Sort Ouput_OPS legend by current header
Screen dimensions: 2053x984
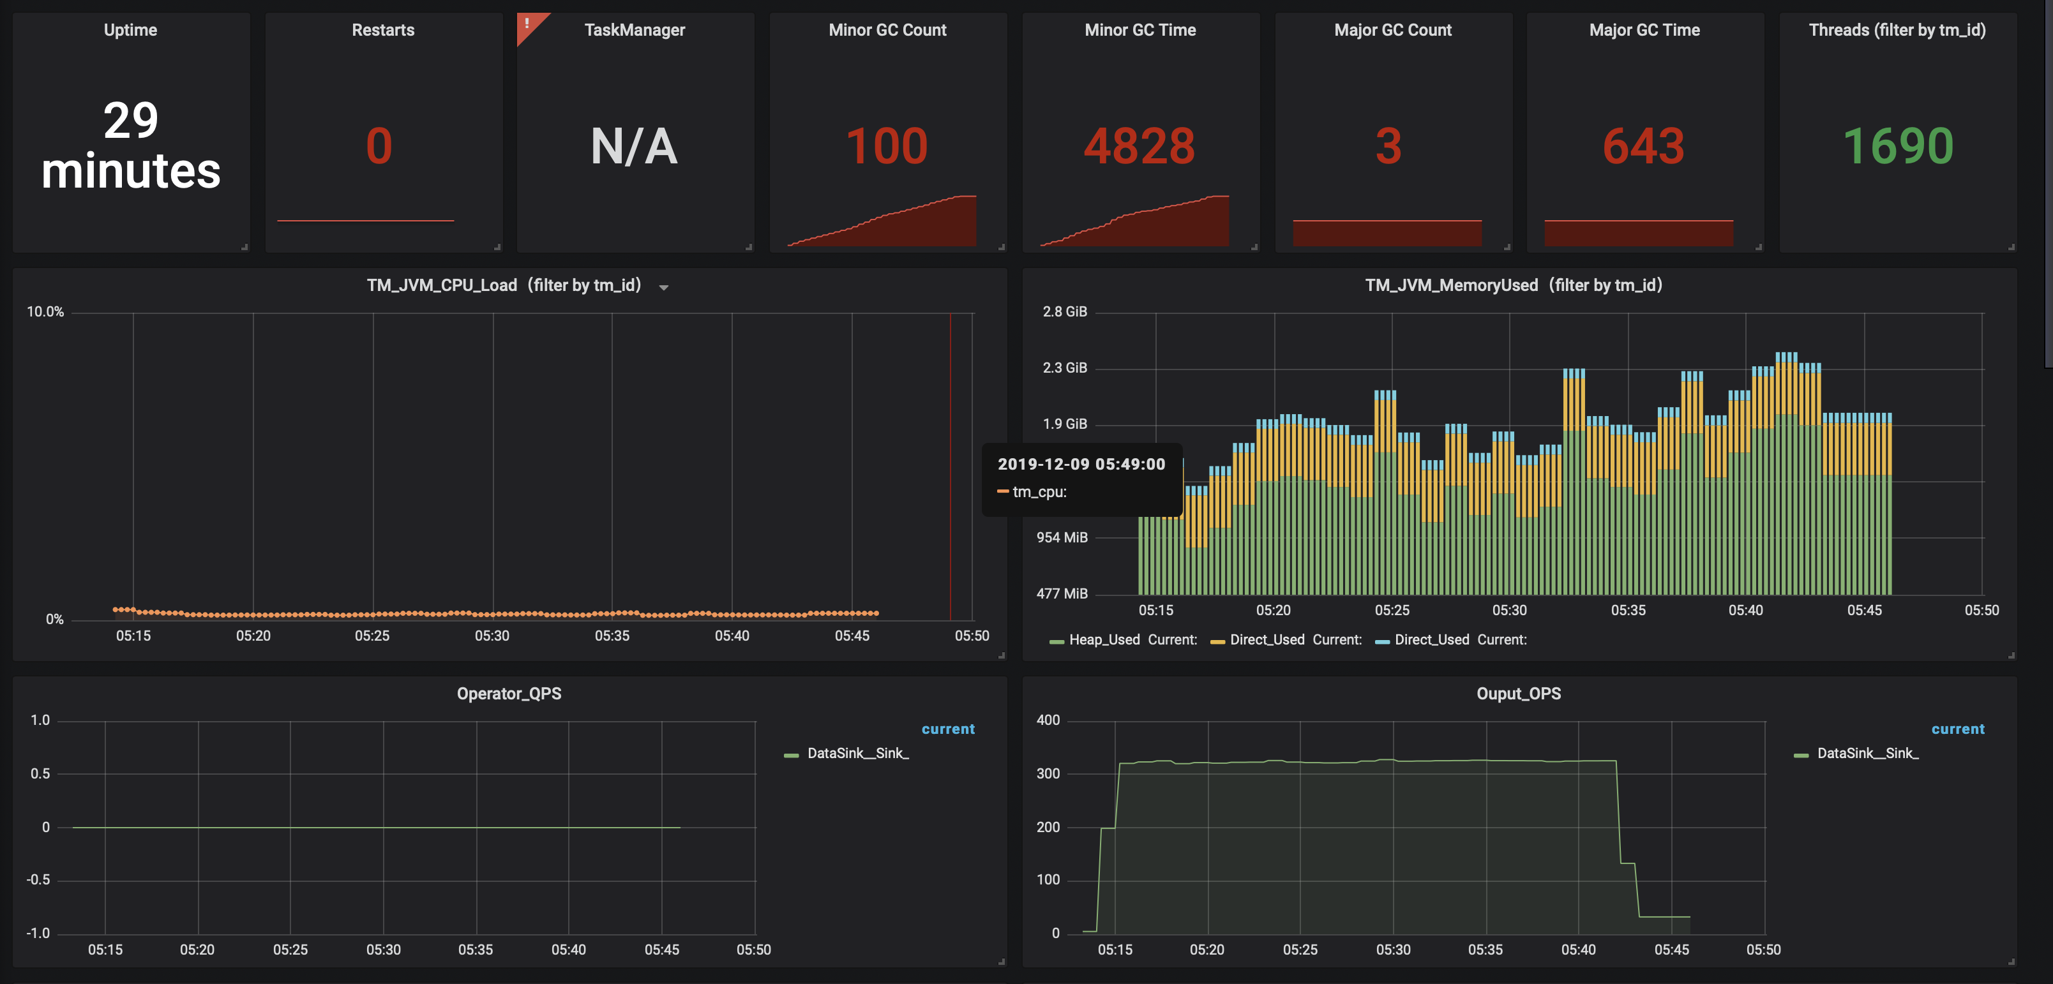(x=1957, y=729)
